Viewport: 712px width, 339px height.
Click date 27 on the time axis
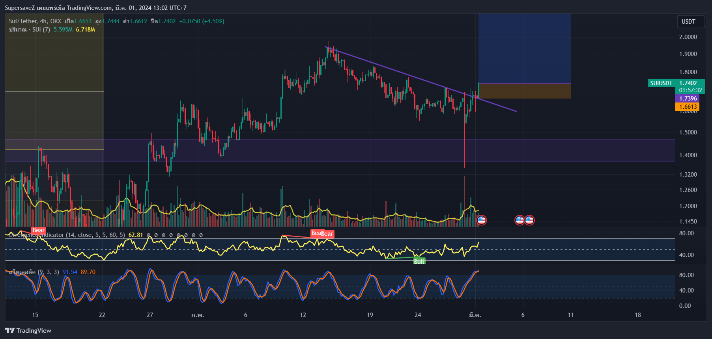150,315
